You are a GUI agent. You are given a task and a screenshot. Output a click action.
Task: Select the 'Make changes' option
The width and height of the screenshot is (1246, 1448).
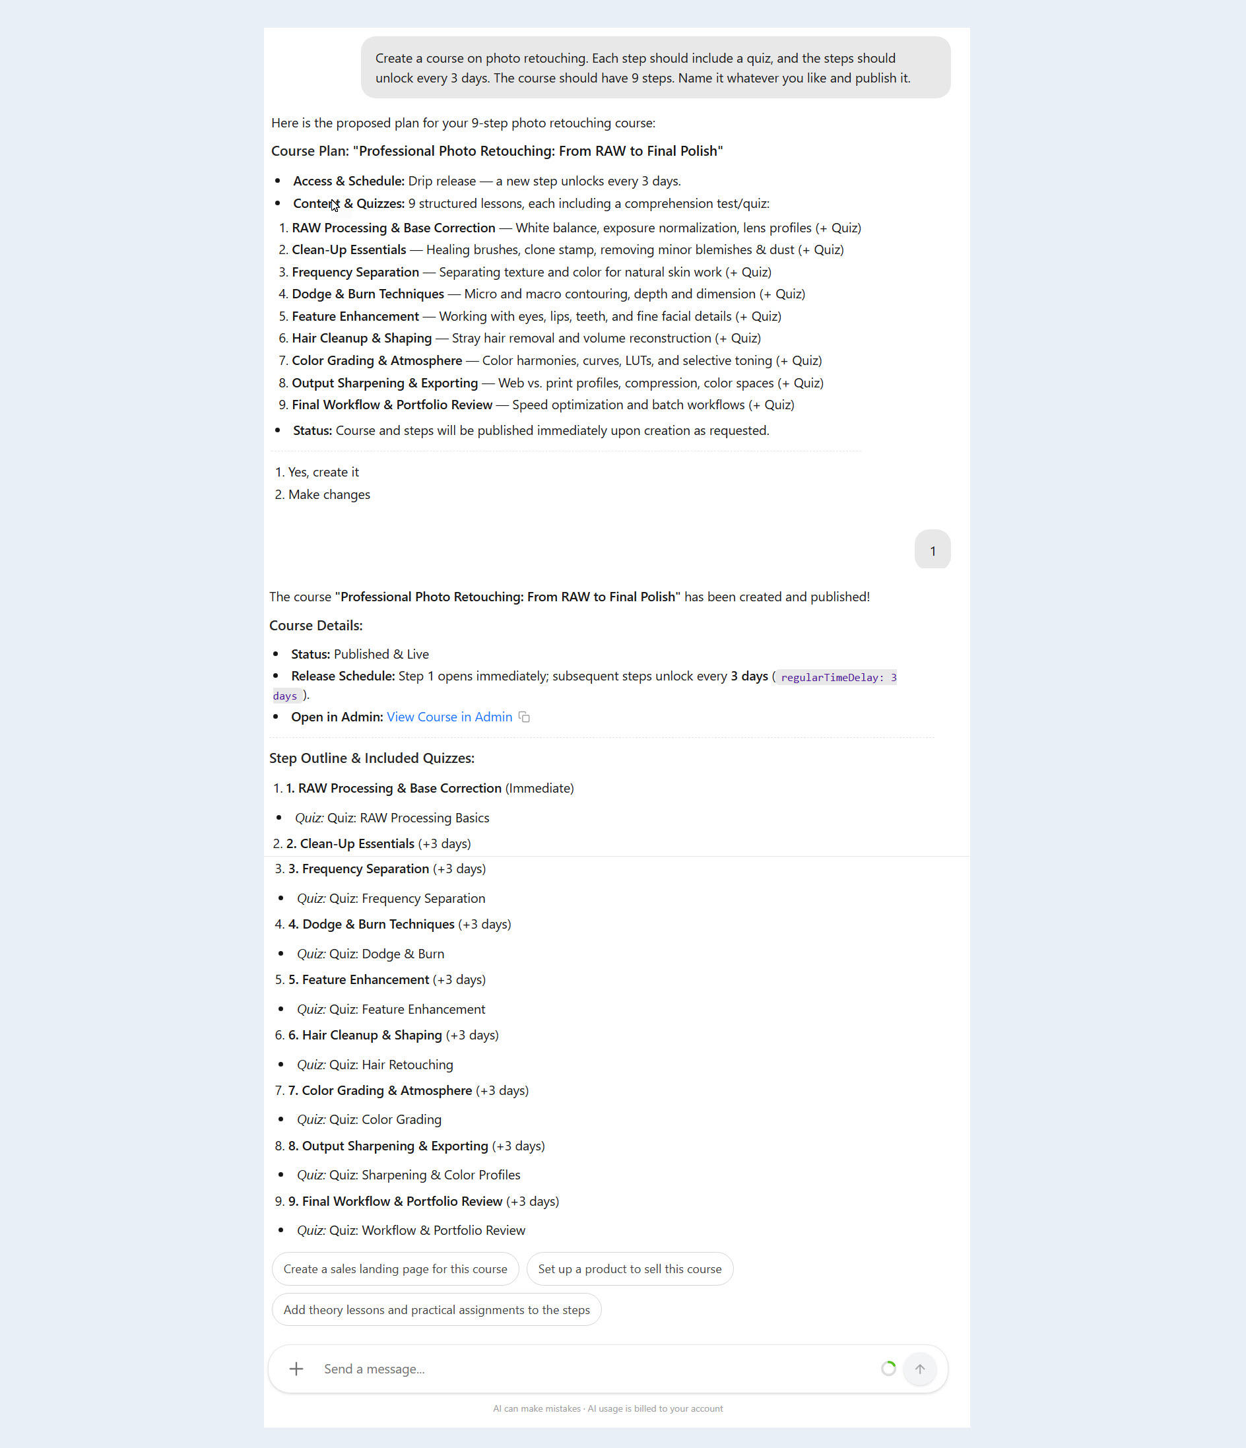click(x=329, y=494)
